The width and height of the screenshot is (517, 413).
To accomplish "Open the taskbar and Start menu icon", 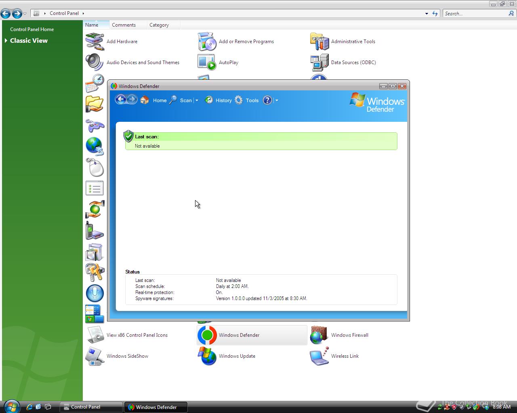I will (95, 314).
